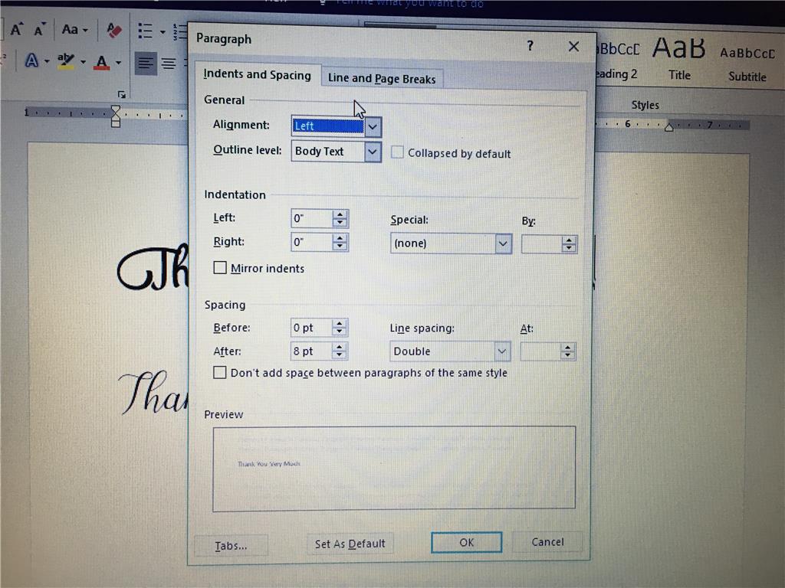Open the Change Case Aa menu
Screen dimensions: 785x588
(74, 30)
